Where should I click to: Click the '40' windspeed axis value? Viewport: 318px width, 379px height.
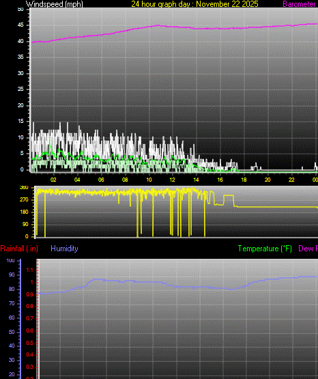(20, 42)
